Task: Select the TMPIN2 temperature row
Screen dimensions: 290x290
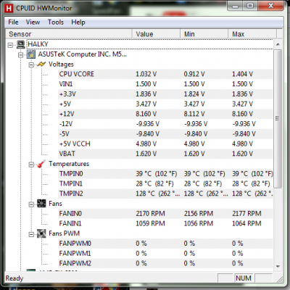Action: [165, 194]
